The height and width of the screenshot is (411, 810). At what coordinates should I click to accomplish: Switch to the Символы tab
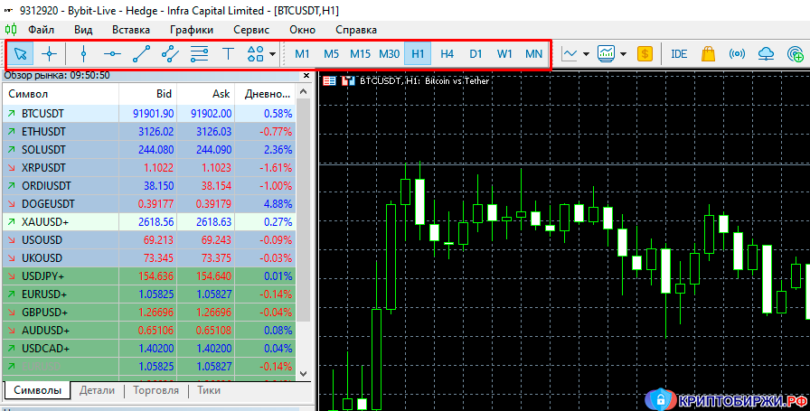37,390
